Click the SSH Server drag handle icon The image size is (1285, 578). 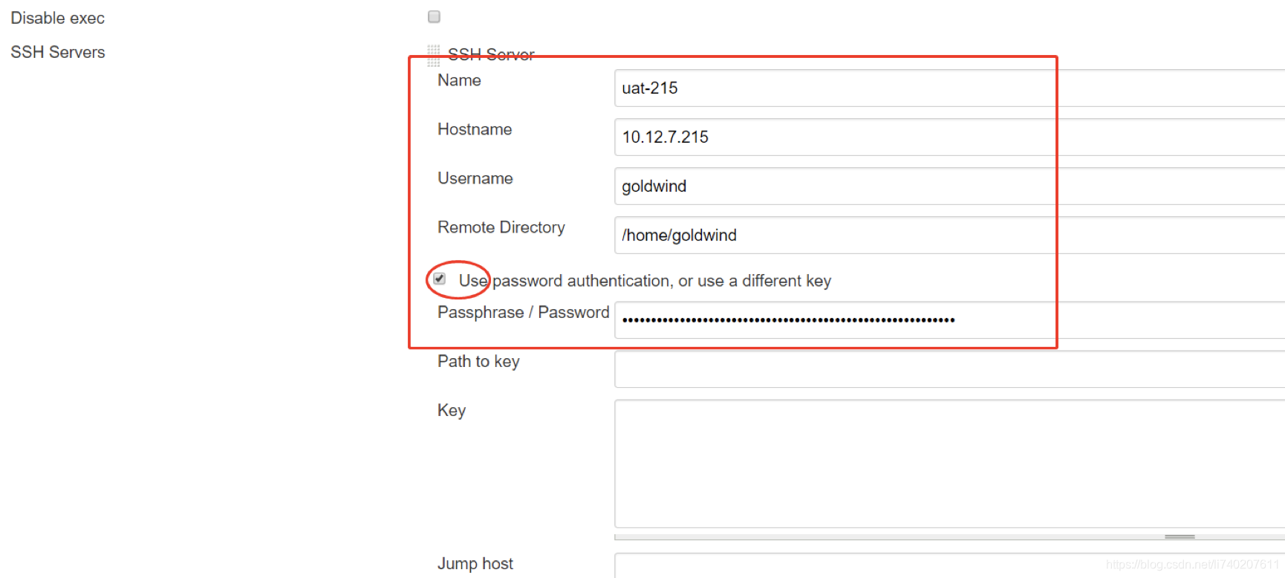pos(434,55)
